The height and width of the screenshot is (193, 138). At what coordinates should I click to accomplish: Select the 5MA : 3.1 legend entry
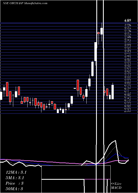(15, 178)
